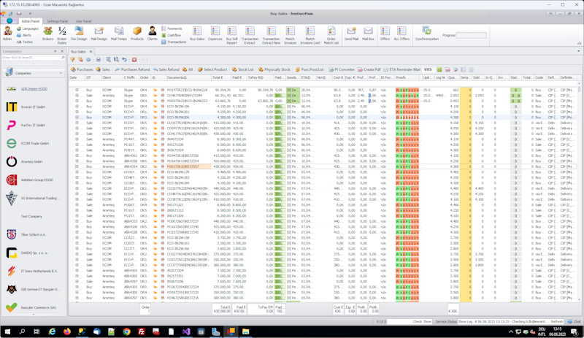Start Synchronization from the ribbon
The image size is (584, 338).
coord(427,34)
